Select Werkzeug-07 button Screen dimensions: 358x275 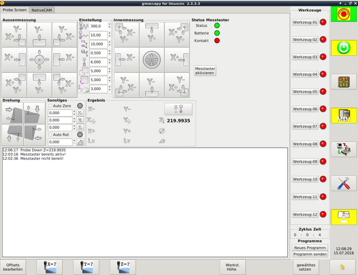tap(305, 126)
